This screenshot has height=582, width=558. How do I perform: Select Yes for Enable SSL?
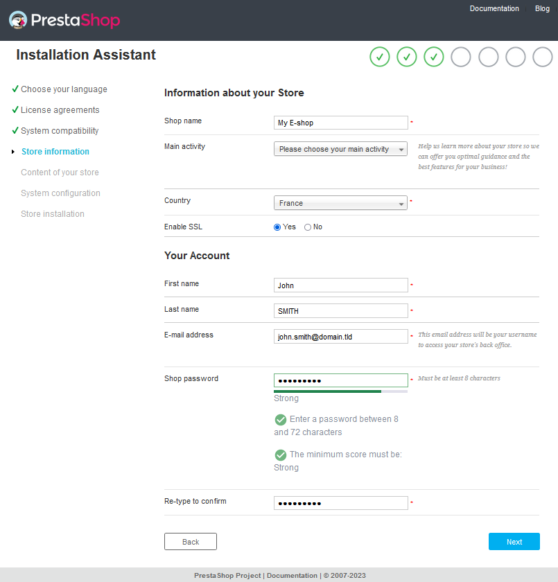click(x=277, y=227)
